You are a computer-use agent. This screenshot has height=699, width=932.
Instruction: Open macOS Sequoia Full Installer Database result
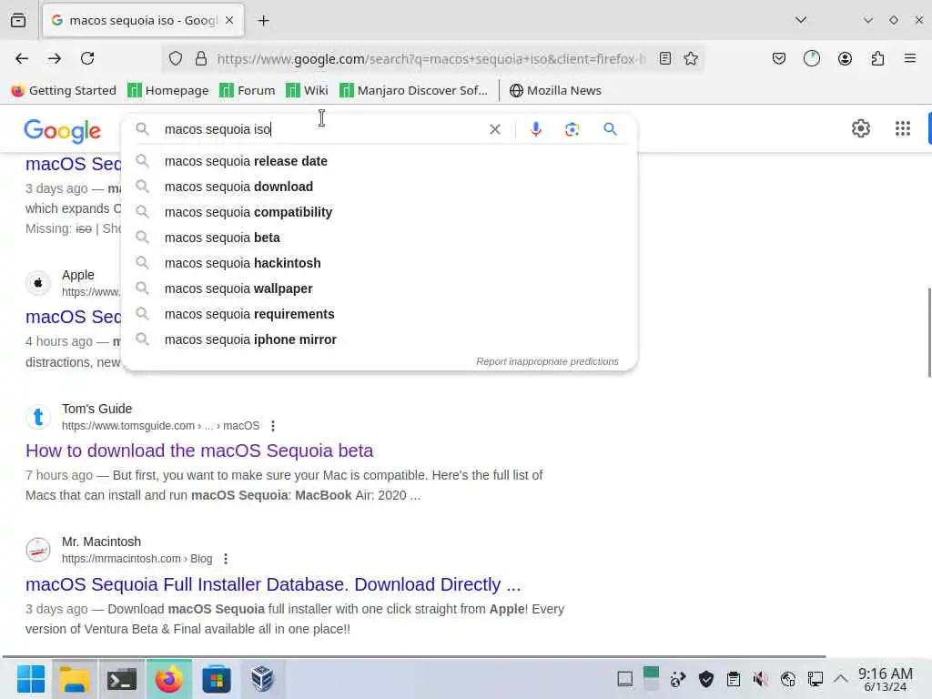click(273, 584)
